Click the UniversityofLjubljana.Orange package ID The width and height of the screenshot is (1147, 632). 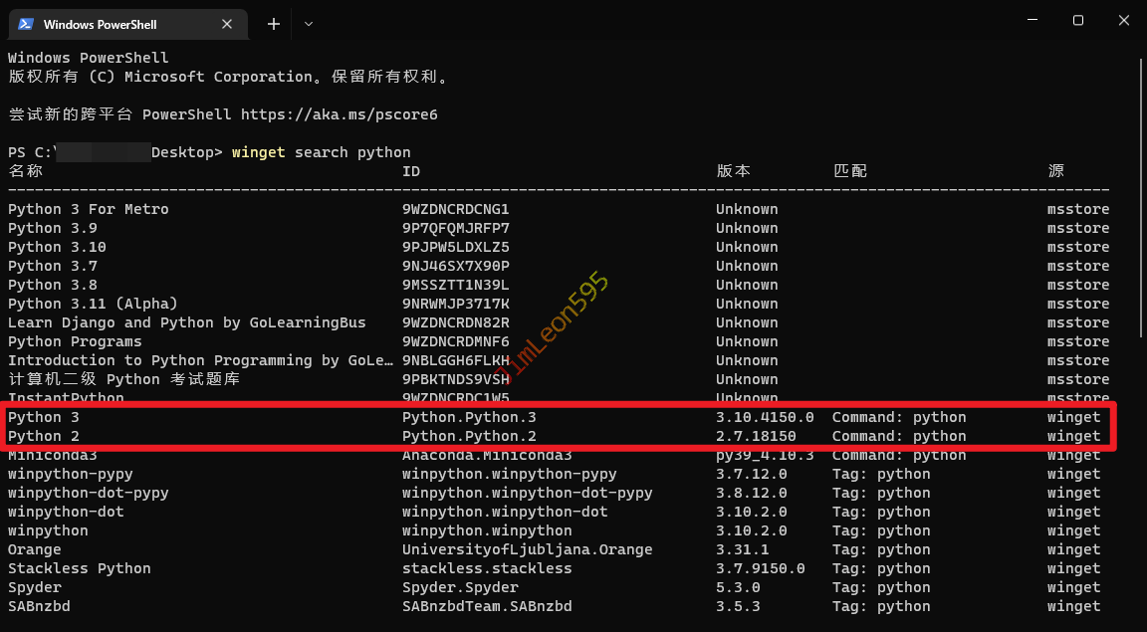click(x=527, y=549)
